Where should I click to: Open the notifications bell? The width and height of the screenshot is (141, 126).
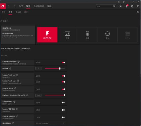(126, 6)
